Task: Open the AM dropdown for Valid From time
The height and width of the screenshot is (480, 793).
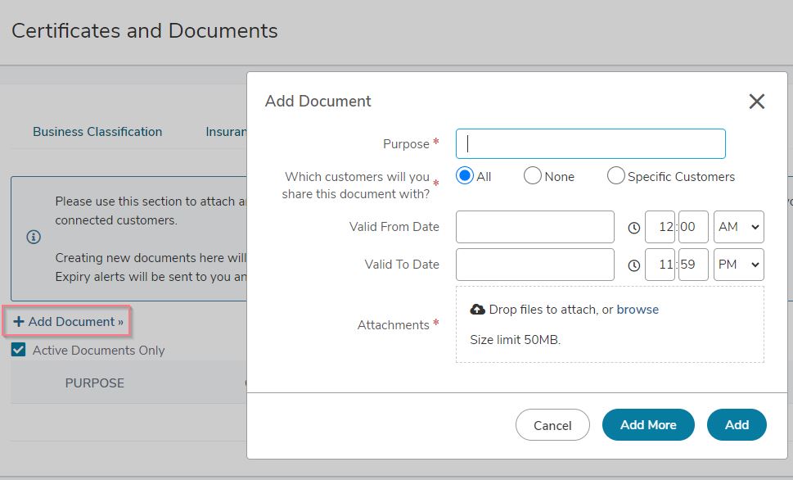Action: [x=738, y=227]
